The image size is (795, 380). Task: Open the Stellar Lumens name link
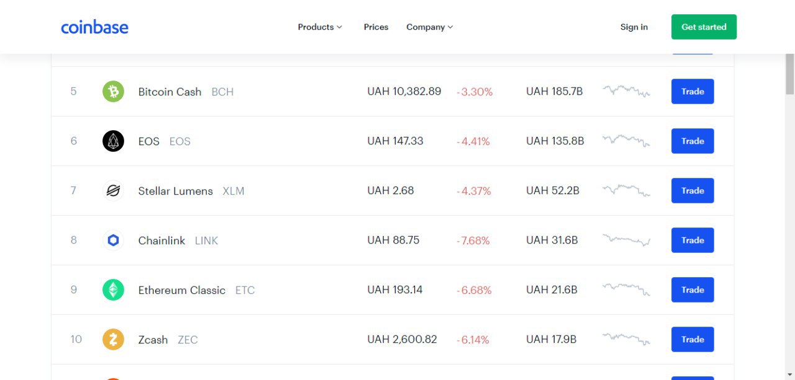click(x=175, y=191)
